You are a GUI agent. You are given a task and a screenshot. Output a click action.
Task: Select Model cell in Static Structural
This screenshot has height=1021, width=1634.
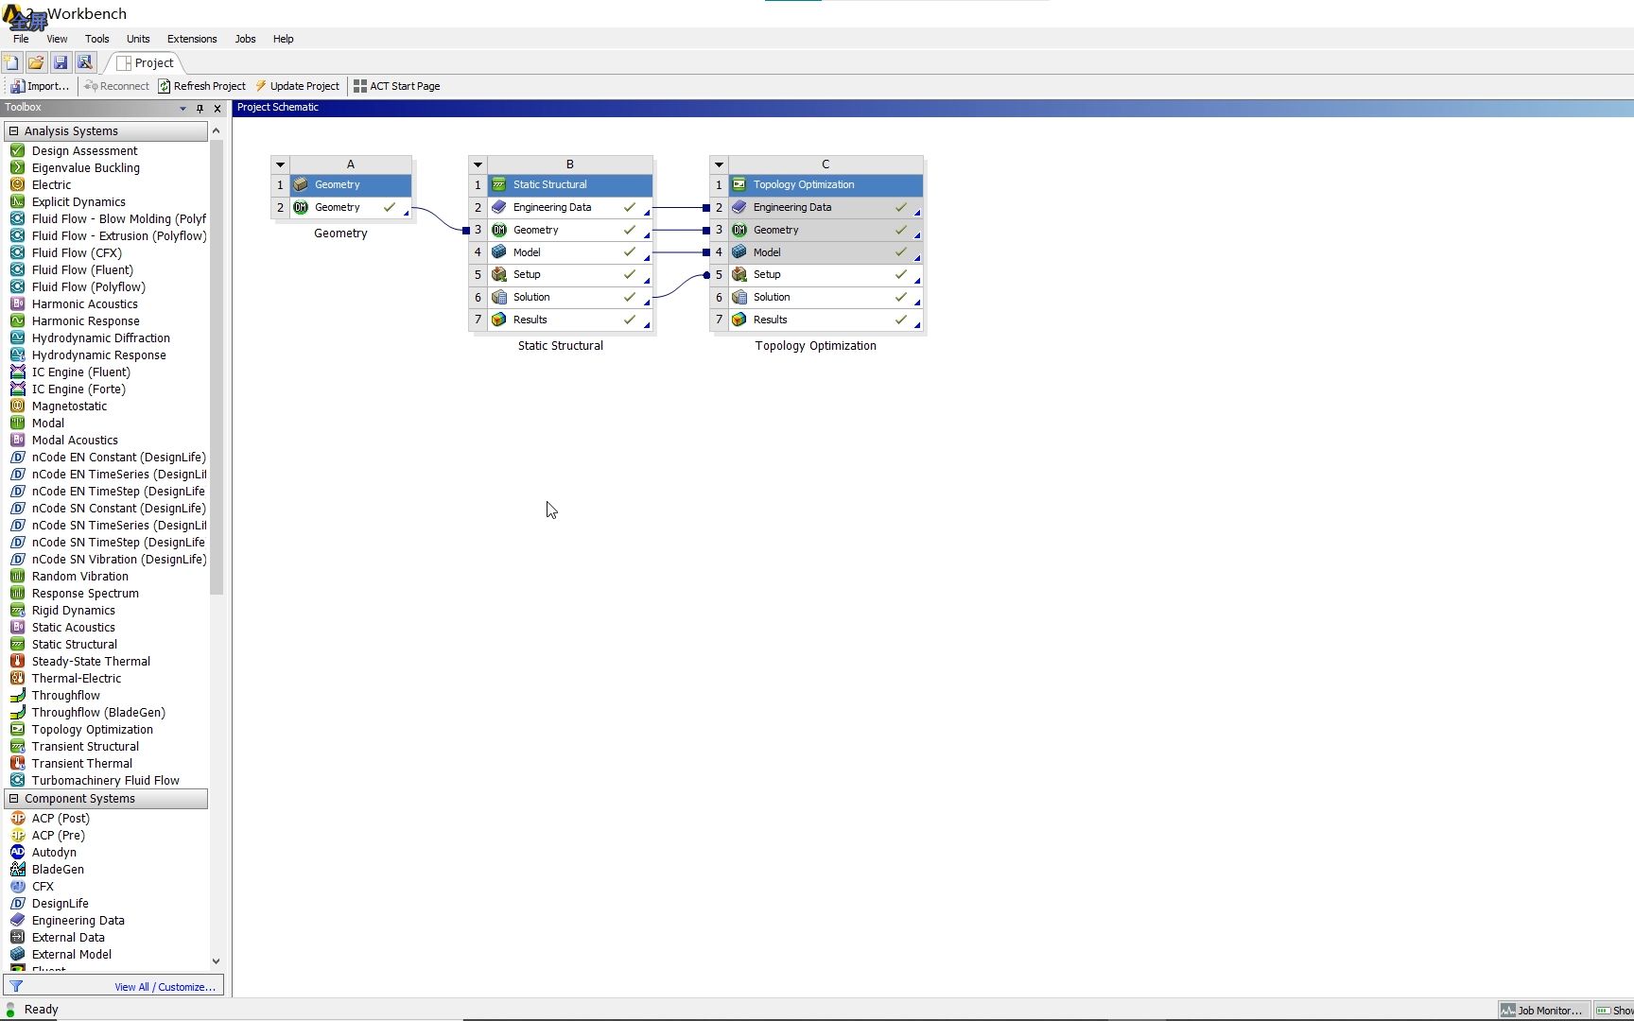pos(570,252)
